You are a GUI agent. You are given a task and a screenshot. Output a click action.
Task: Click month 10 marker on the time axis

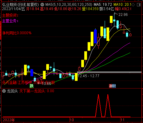tap(72, 120)
